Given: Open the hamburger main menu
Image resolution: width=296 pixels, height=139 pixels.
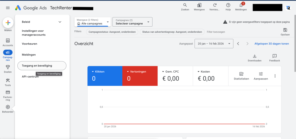Looking at the screenshot, I should click(8, 8).
